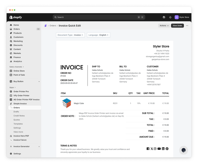Click the gargantua-store.com website text
Viewport: 198px width, 164px height.
(x=160, y=59)
